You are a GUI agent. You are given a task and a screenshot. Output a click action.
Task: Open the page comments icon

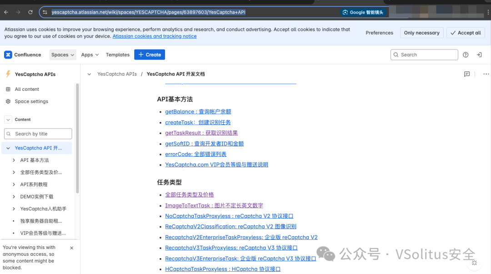(x=467, y=74)
